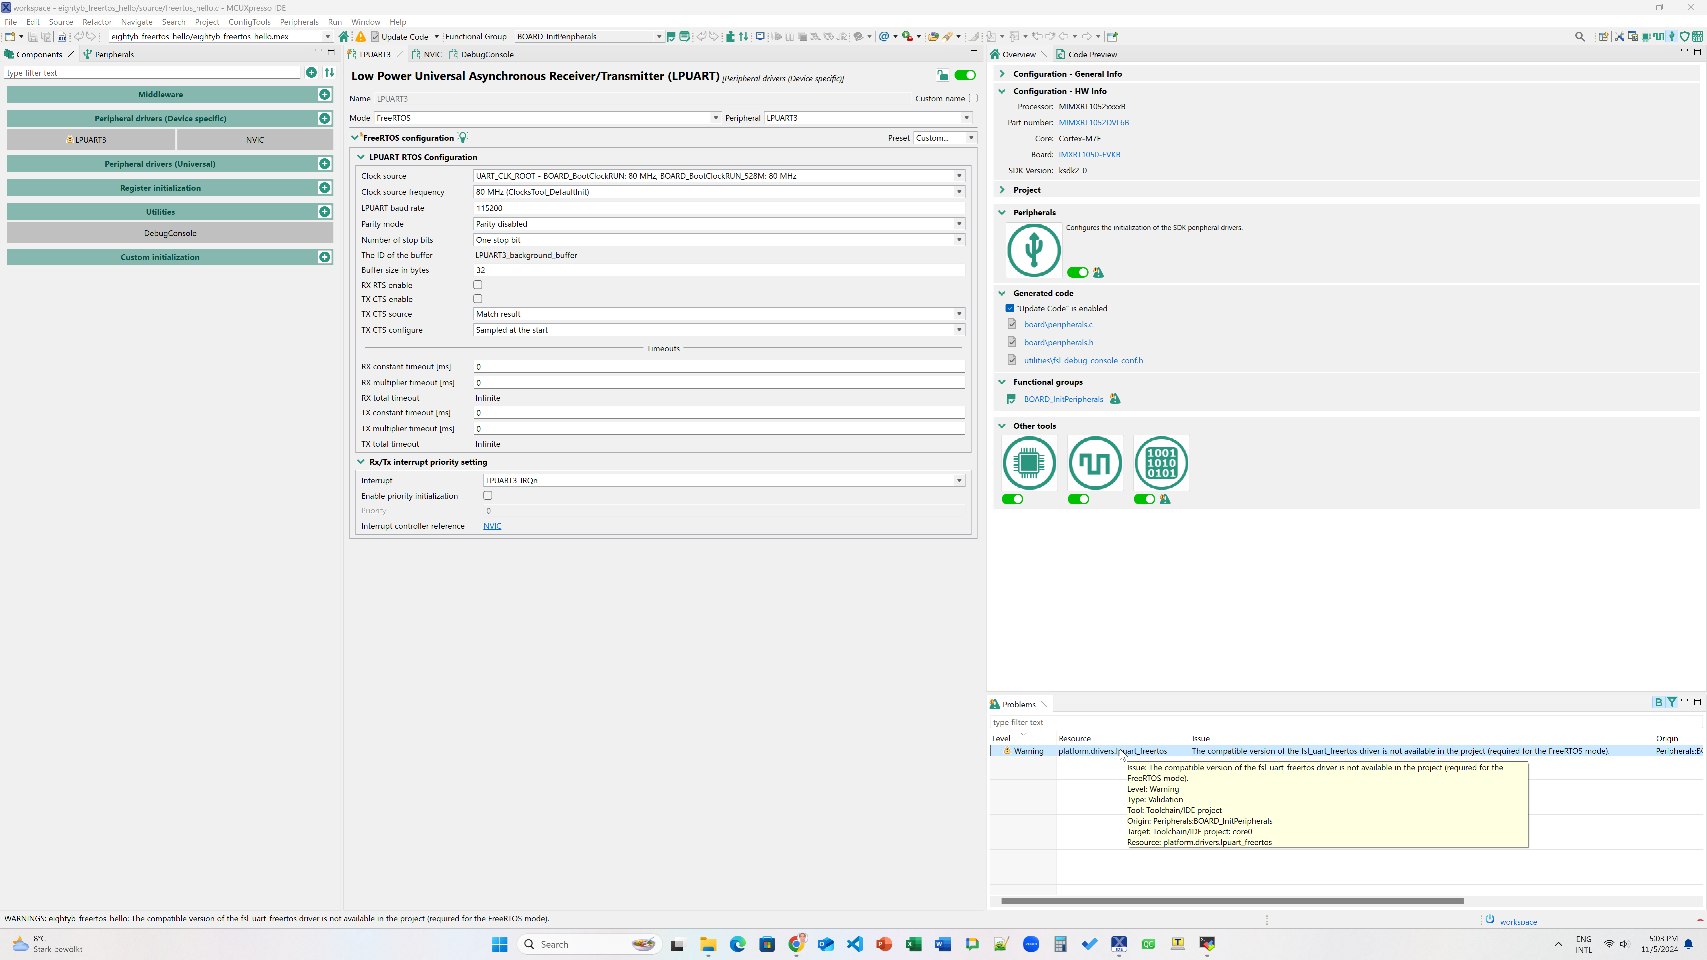
Task: Click the search magnifier icon in the toolbar
Action: (1580, 37)
